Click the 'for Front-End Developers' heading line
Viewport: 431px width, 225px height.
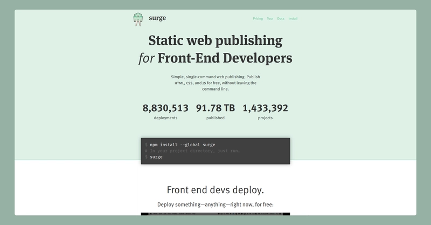pos(215,58)
